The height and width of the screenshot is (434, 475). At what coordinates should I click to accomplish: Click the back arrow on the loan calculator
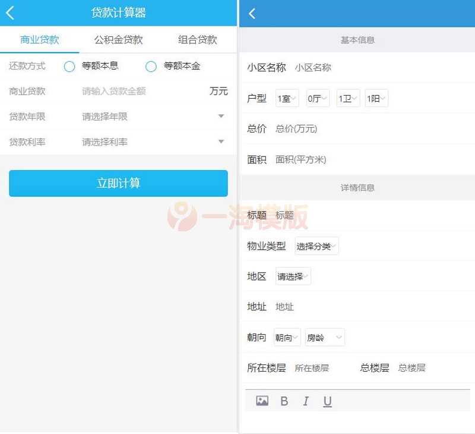[x=9, y=12]
